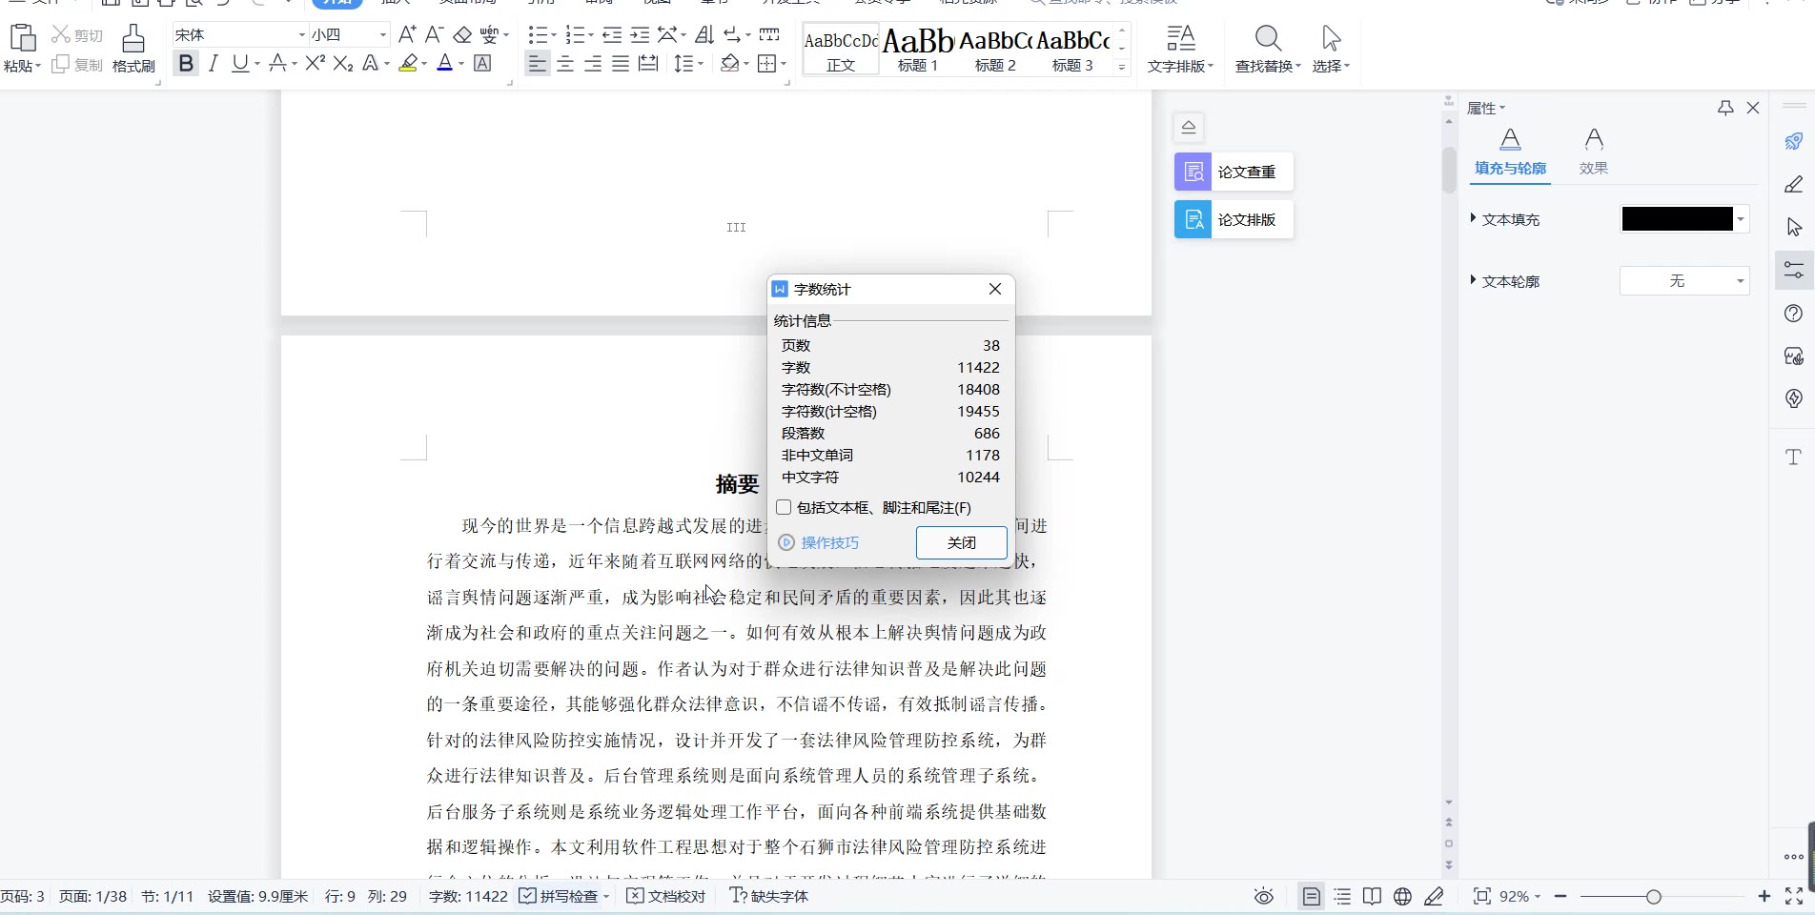Open the 操作技巧 tips link
The image size is (1815, 915).
point(829,542)
